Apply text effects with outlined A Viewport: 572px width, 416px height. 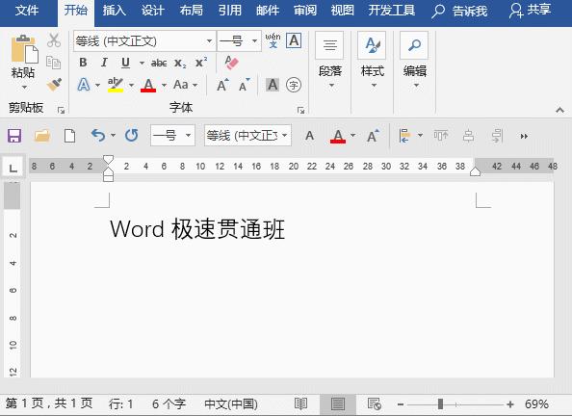pos(84,85)
